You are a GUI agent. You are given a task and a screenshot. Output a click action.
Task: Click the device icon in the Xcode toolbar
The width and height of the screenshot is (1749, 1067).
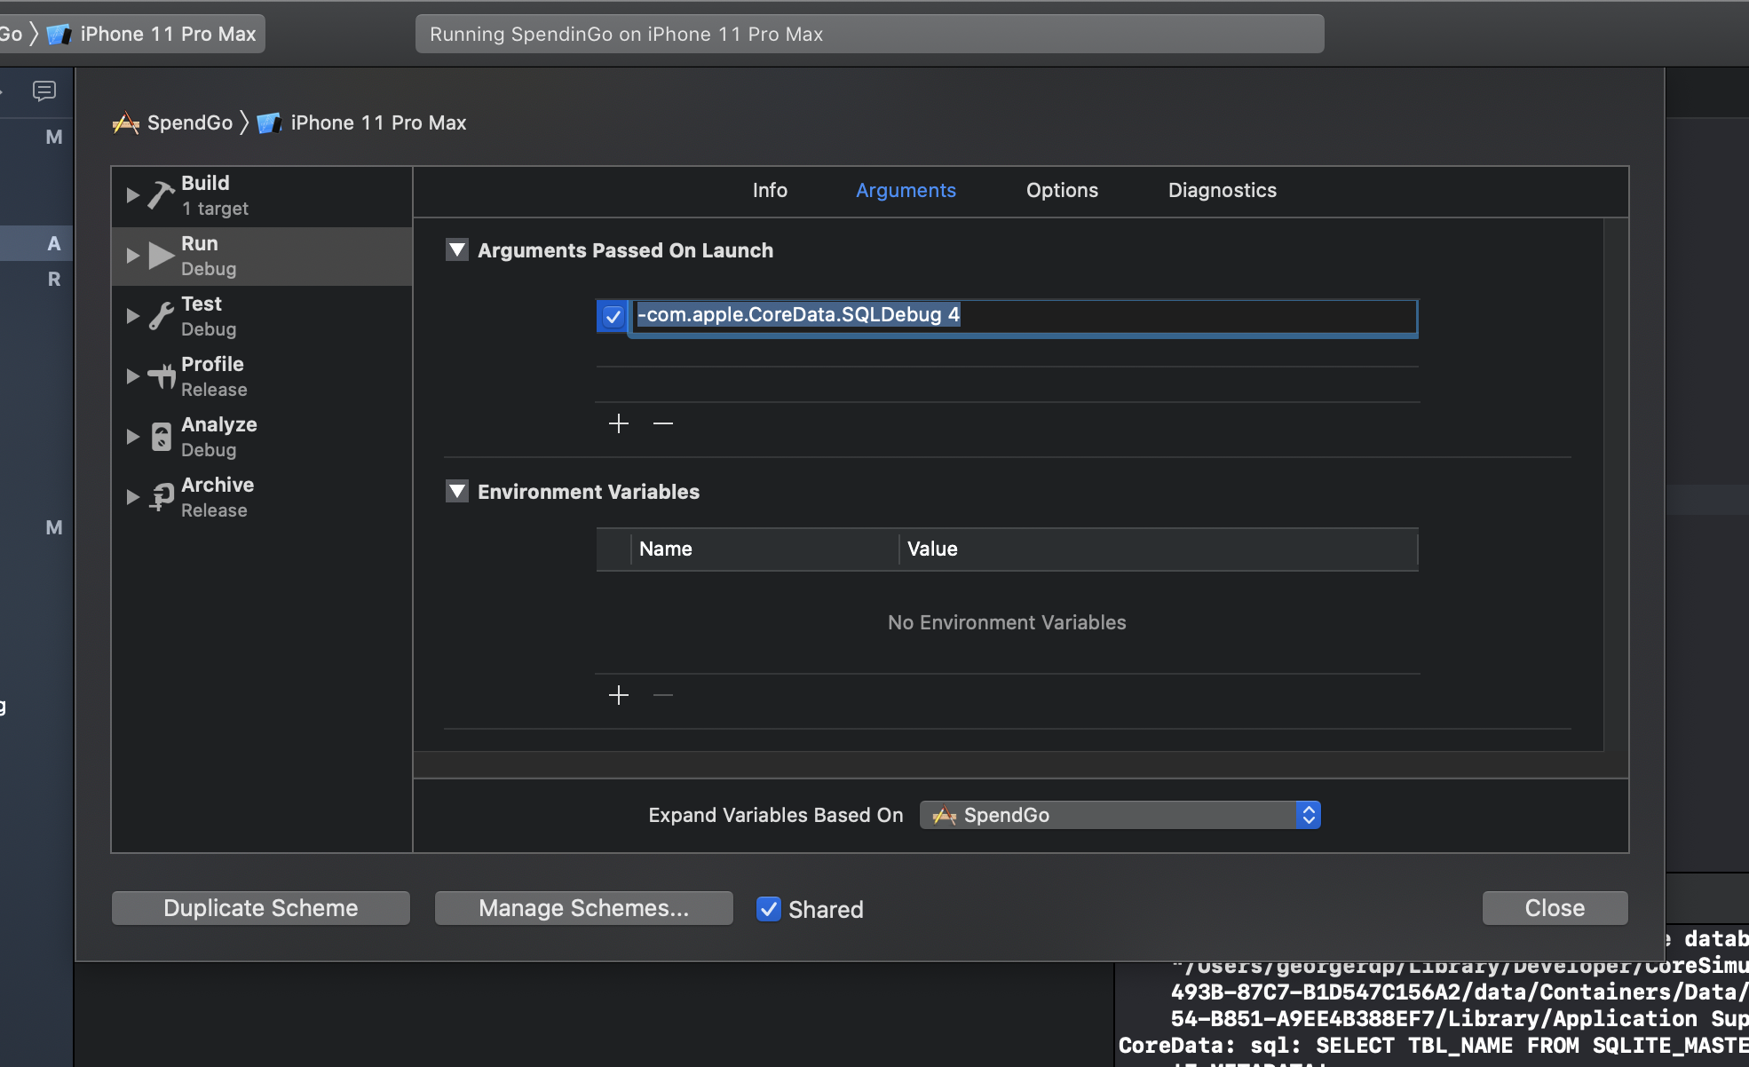click(59, 34)
